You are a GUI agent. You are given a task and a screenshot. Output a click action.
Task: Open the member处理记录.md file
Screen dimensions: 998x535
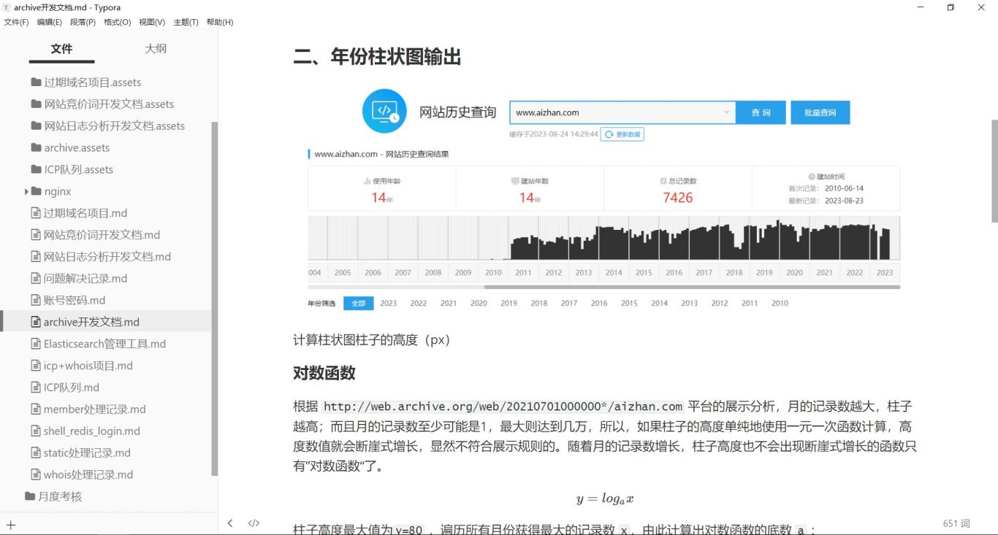click(94, 409)
